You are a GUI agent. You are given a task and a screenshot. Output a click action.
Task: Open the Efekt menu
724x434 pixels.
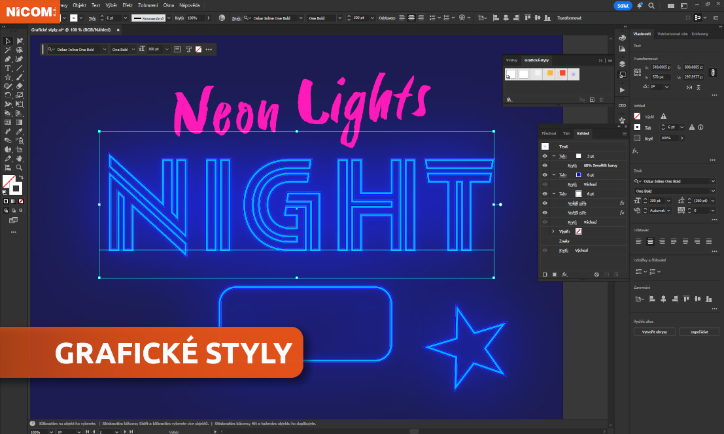[x=128, y=5]
